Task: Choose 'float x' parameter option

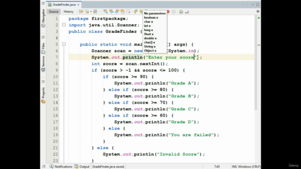Action: [x=149, y=34]
